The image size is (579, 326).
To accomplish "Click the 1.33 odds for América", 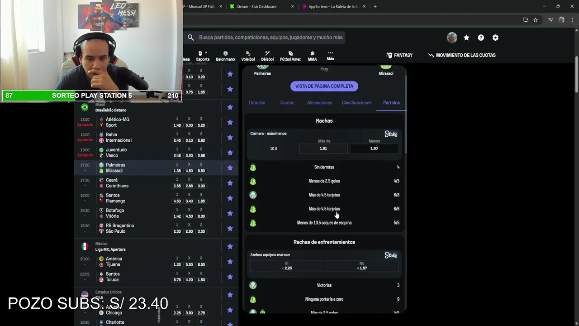I will (x=177, y=264).
